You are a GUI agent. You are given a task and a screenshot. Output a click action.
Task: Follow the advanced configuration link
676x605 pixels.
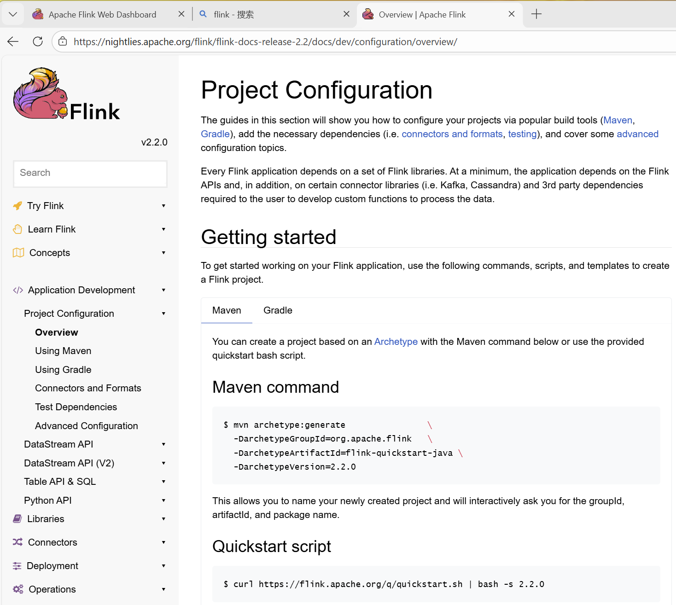(637, 134)
